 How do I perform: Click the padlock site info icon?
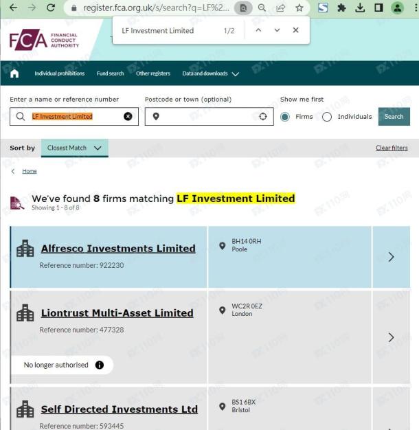click(73, 8)
